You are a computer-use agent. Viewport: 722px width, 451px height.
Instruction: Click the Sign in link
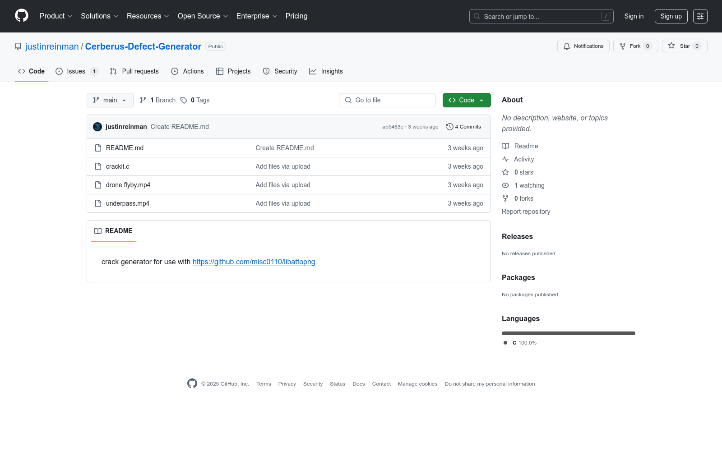tap(634, 16)
